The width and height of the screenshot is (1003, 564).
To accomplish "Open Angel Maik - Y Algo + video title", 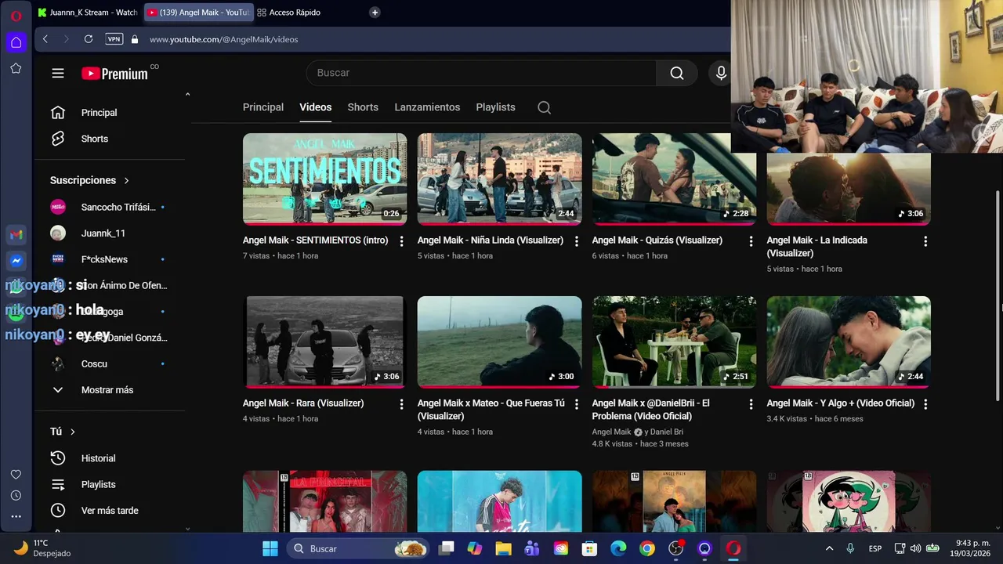I will coord(841,403).
